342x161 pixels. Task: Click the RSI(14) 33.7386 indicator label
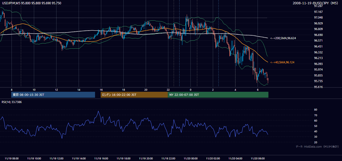point(12,102)
